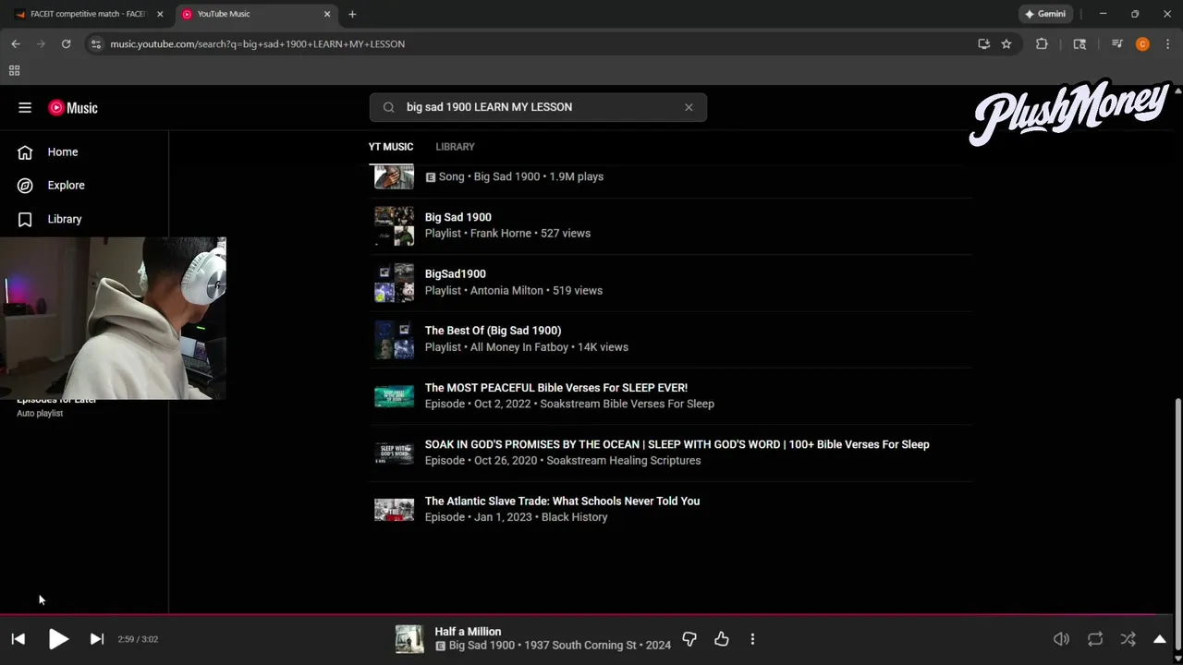The width and height of the screenshot is (1183, 665).
Task: Go back in browser history
Action: click(x=16, y=43)
